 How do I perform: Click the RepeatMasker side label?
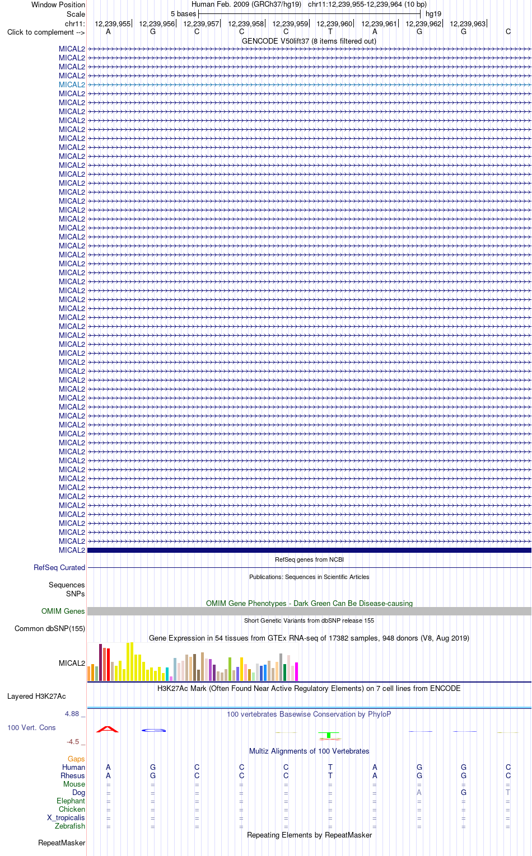62,843
